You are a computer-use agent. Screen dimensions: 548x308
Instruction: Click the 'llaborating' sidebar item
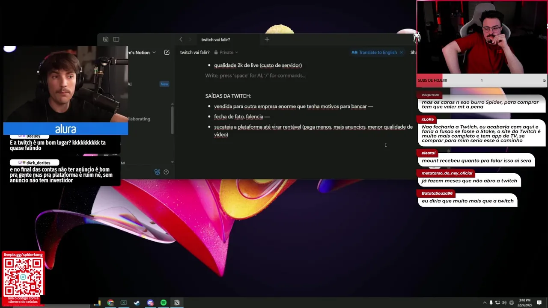[x=139, y=118]
